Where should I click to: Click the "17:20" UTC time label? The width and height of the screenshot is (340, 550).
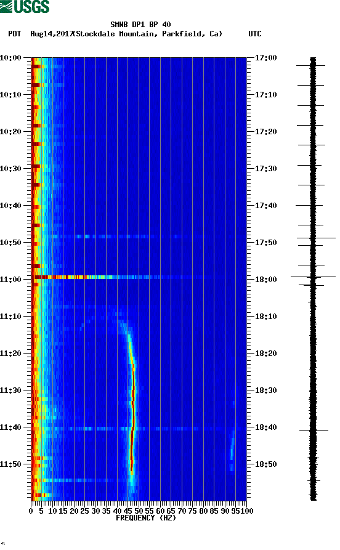[265, 132]
